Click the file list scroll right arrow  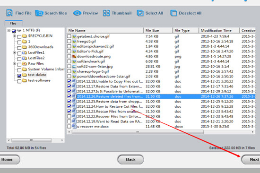253,132
